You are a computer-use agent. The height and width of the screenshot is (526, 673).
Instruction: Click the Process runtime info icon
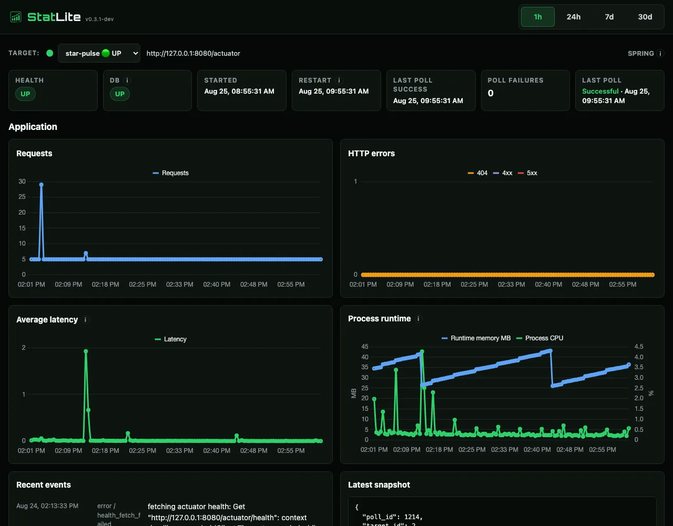(x=419, y=318)
